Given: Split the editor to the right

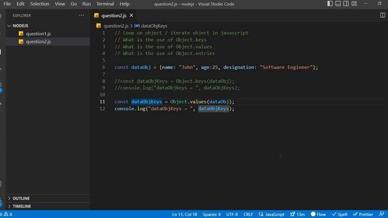Looking at the screenshot, I should pyautogui.click(x=383, y=15).
